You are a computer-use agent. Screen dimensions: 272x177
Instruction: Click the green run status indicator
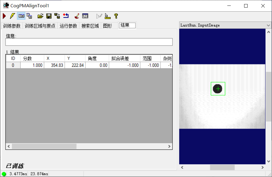[x=4, y=174]
